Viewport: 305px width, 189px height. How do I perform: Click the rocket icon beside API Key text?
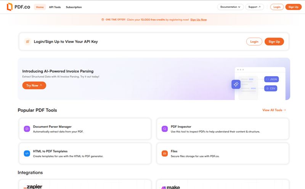27,42
